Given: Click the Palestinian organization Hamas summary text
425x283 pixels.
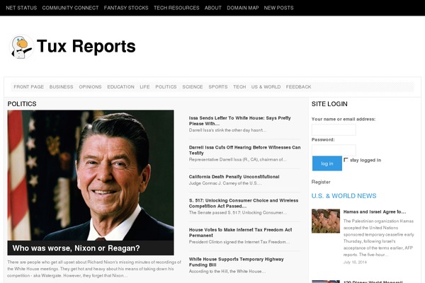Looking at the screenshot, I should tap(379, 238).
